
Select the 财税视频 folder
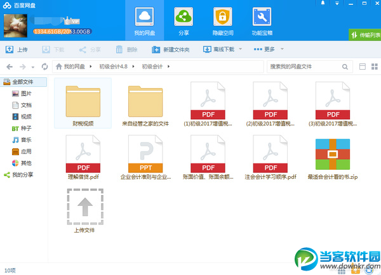point(83,103)
